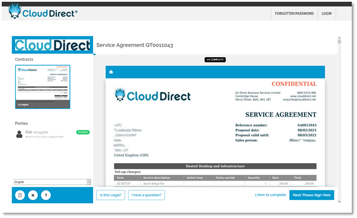
Task: Click the Parties section heading
Action: tap(22, 123)
